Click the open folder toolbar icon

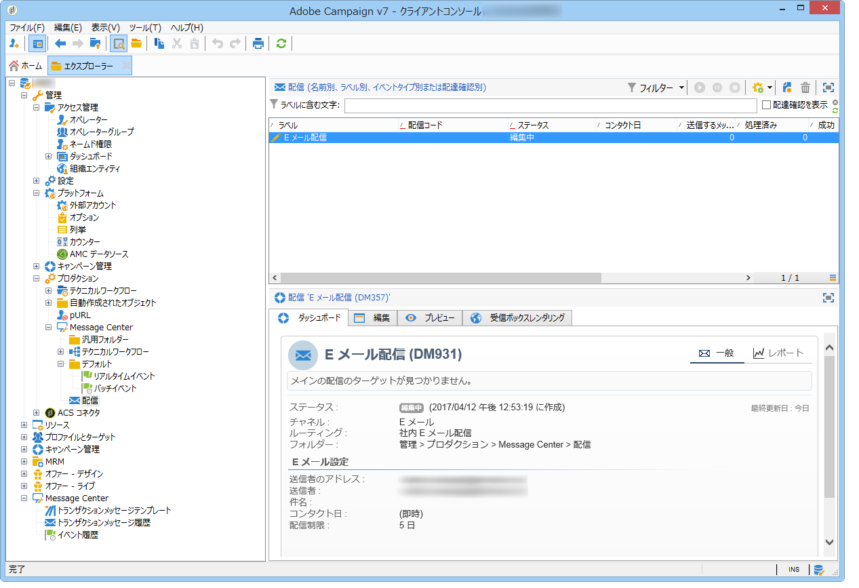pos(136,43)
